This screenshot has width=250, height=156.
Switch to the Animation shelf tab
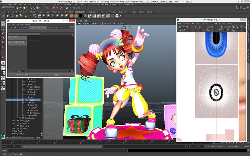pyautogui.click(x=57, y=12)
